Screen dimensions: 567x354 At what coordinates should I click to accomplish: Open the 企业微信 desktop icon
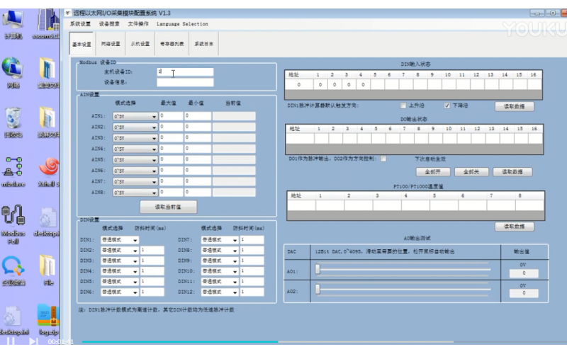[14, 268]
